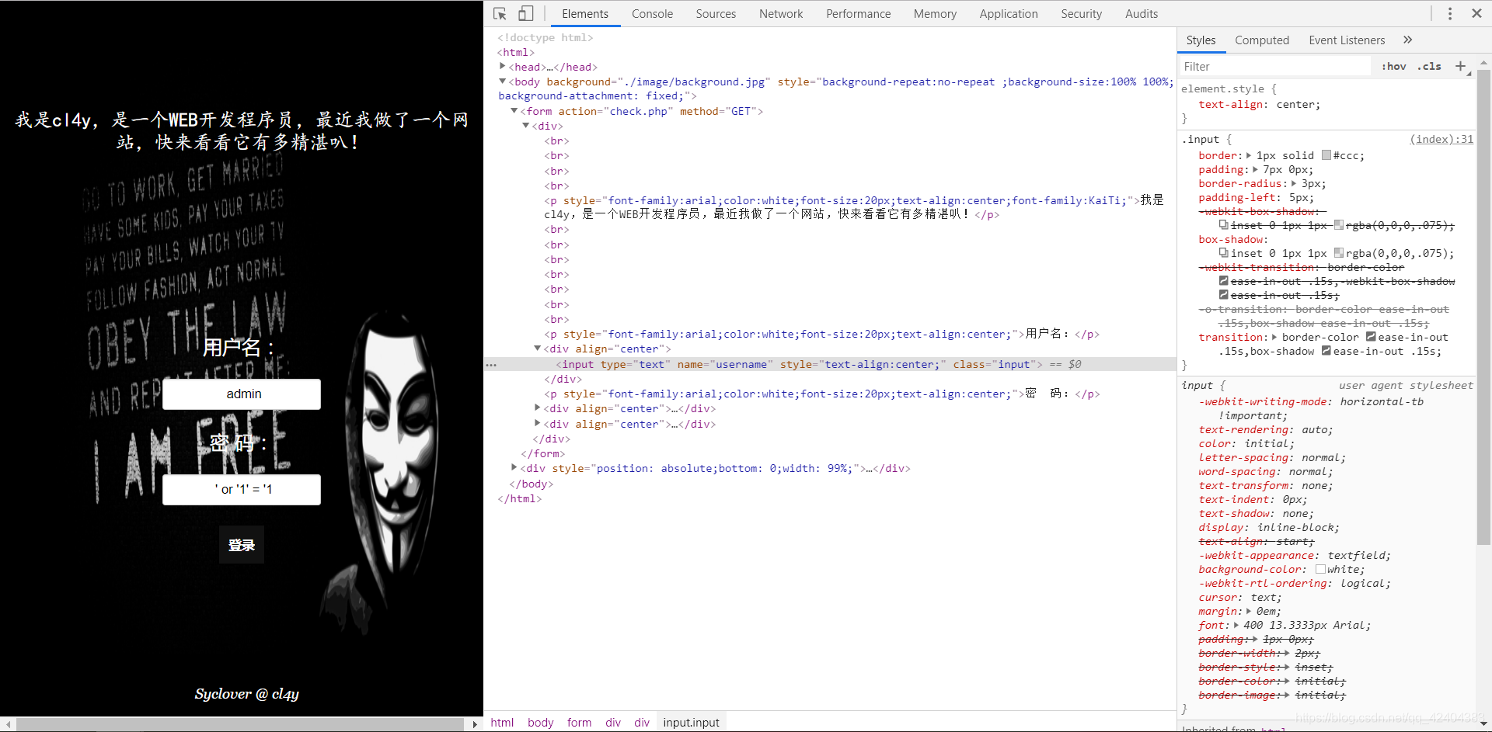
Task: Activate the inspect element picker icon
Action: 500,13
